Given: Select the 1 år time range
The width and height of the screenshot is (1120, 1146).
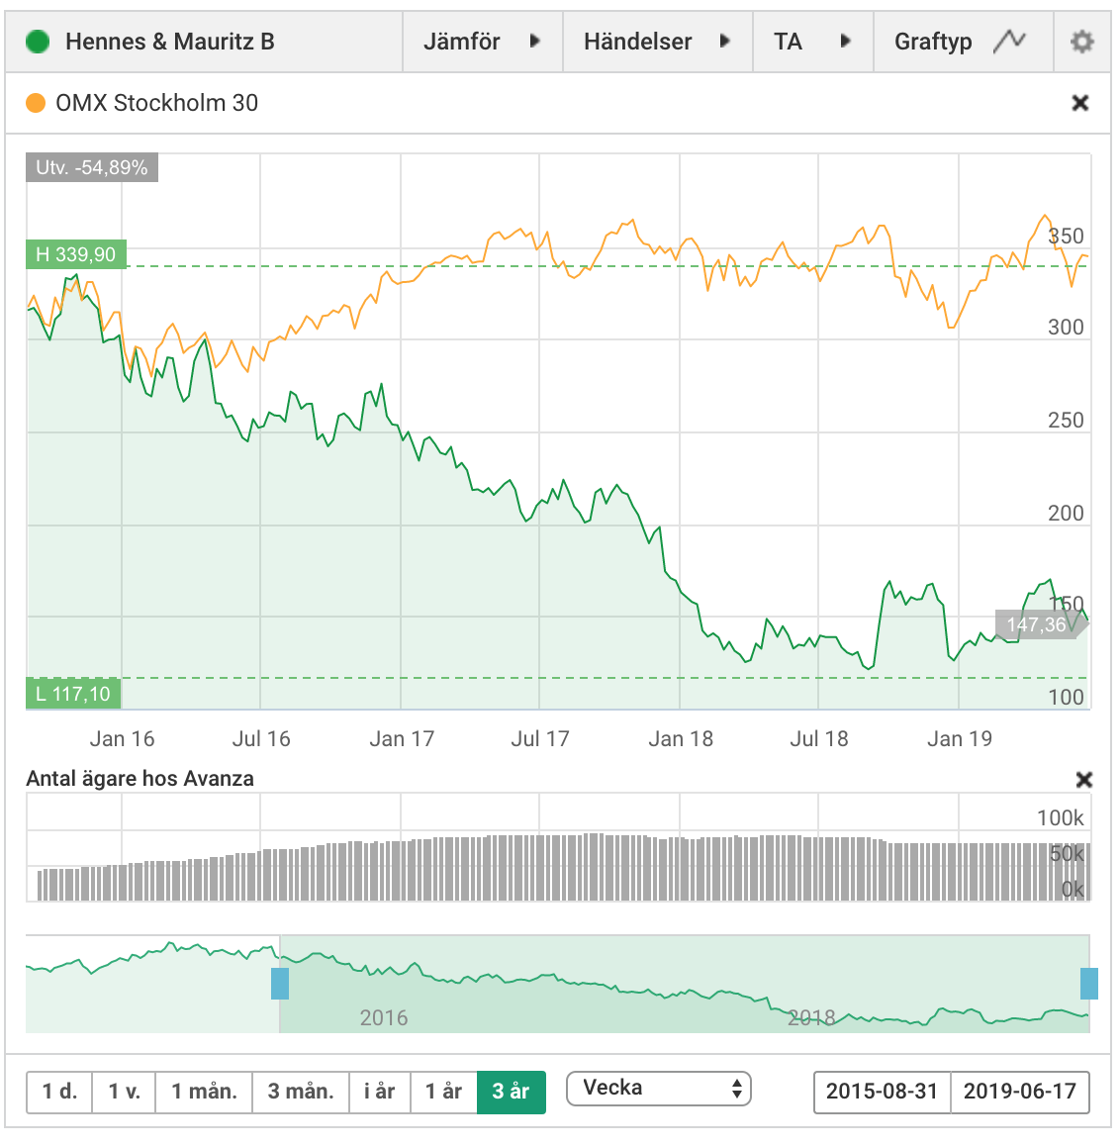Looking at the screenshot, I should [444, 1092].
